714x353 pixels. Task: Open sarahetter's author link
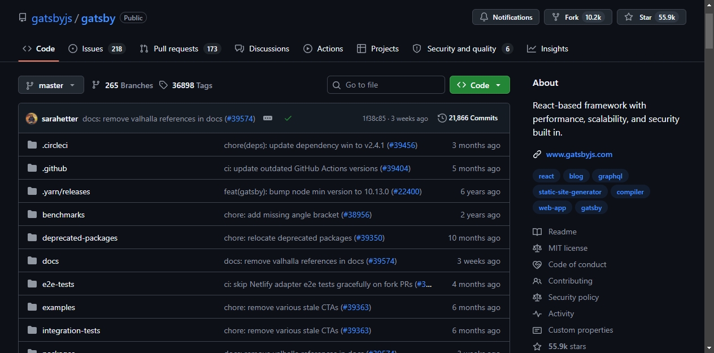60,119
